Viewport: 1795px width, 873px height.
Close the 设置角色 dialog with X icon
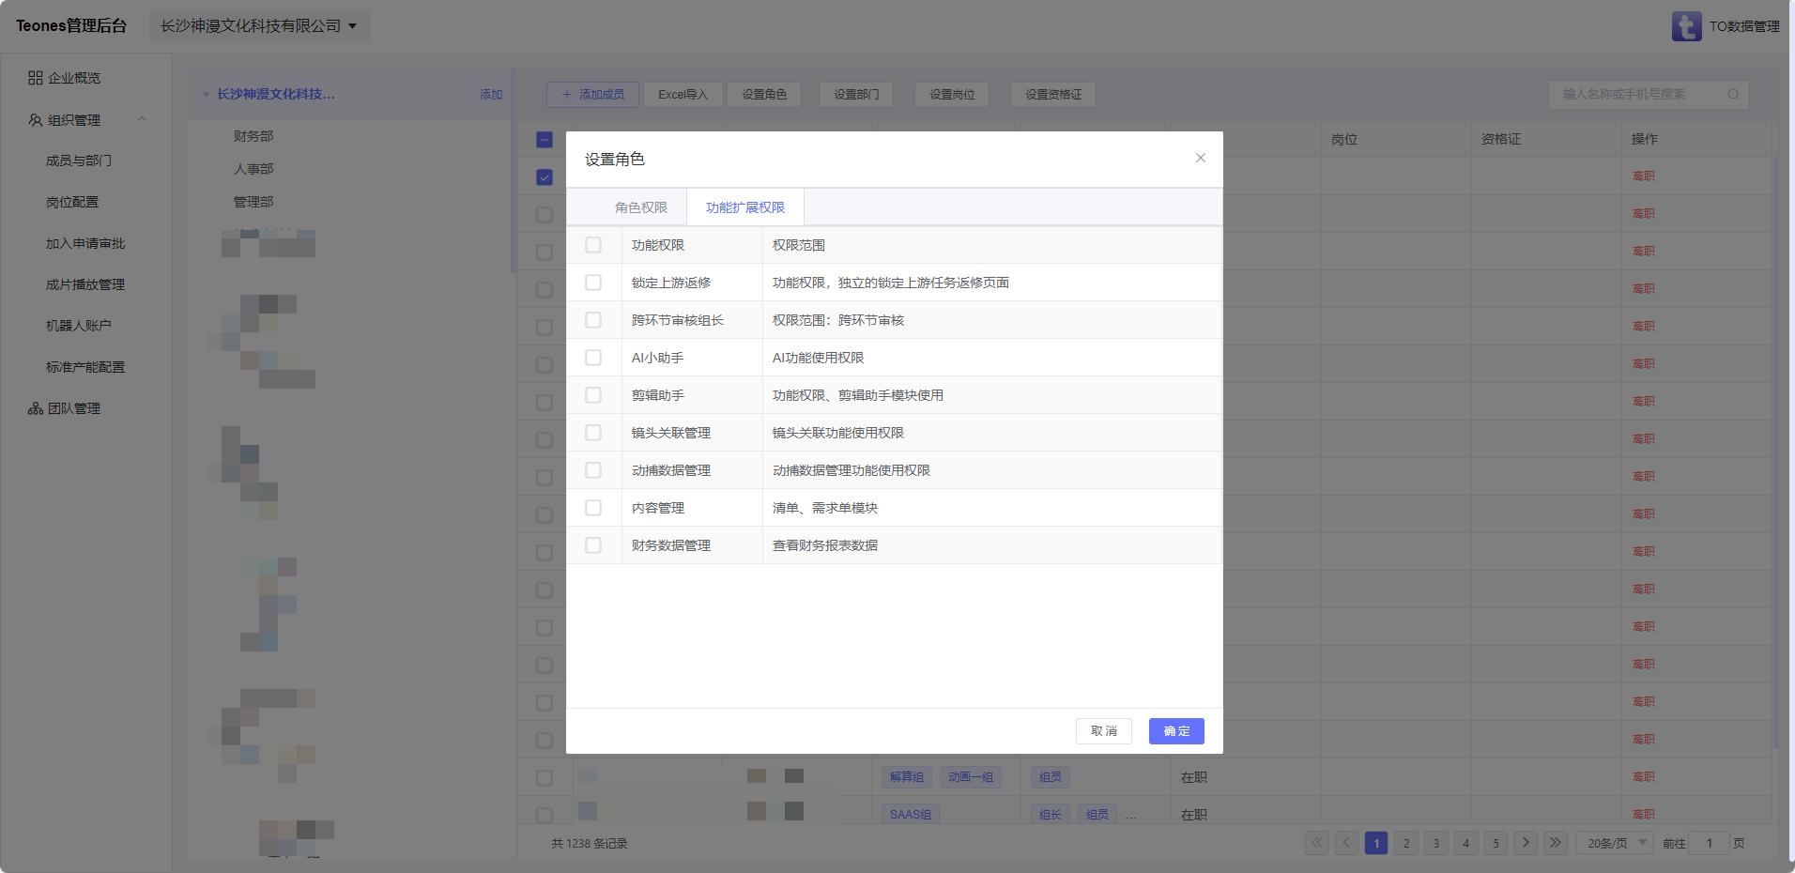coord(1200,158)
